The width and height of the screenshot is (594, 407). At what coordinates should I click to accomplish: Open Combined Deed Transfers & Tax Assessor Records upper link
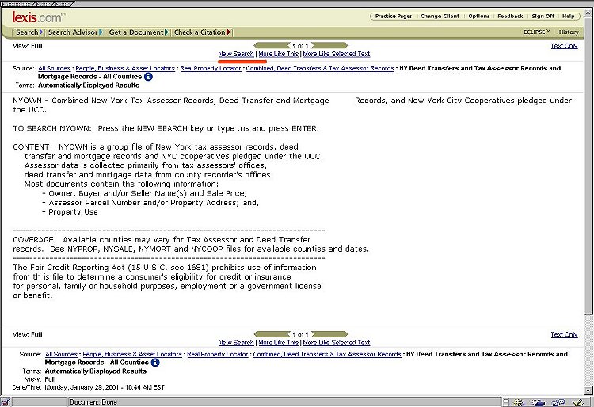pos(320,69)
